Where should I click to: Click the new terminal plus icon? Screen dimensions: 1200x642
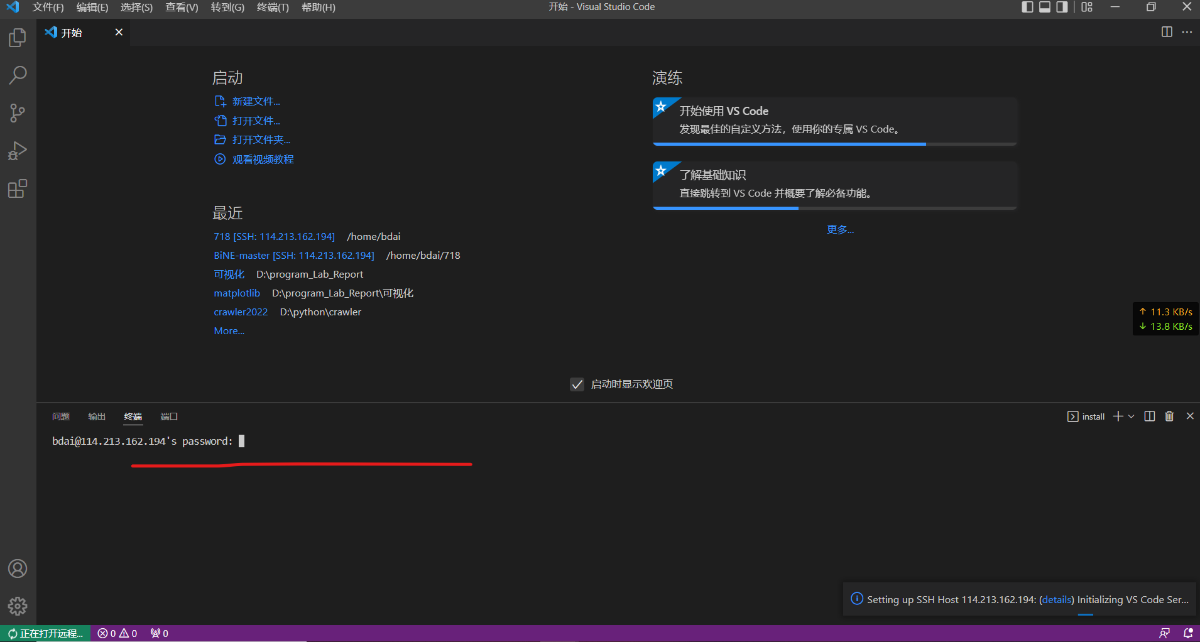(x=1118, y=416)
